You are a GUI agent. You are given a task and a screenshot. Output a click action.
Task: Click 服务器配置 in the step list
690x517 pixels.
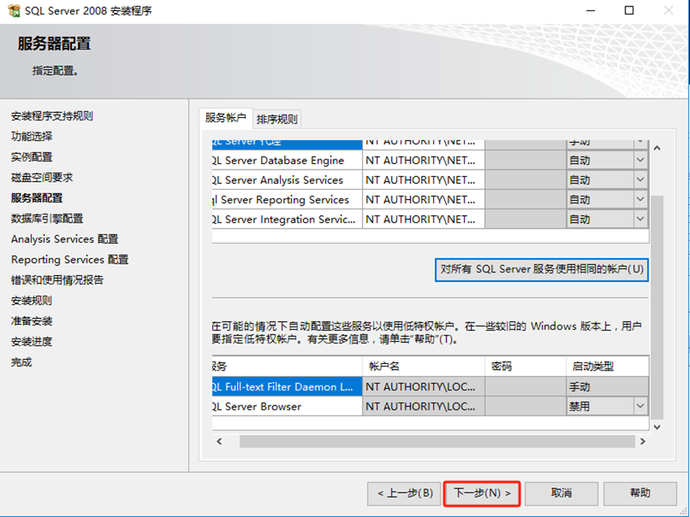[x=37, y=198]
